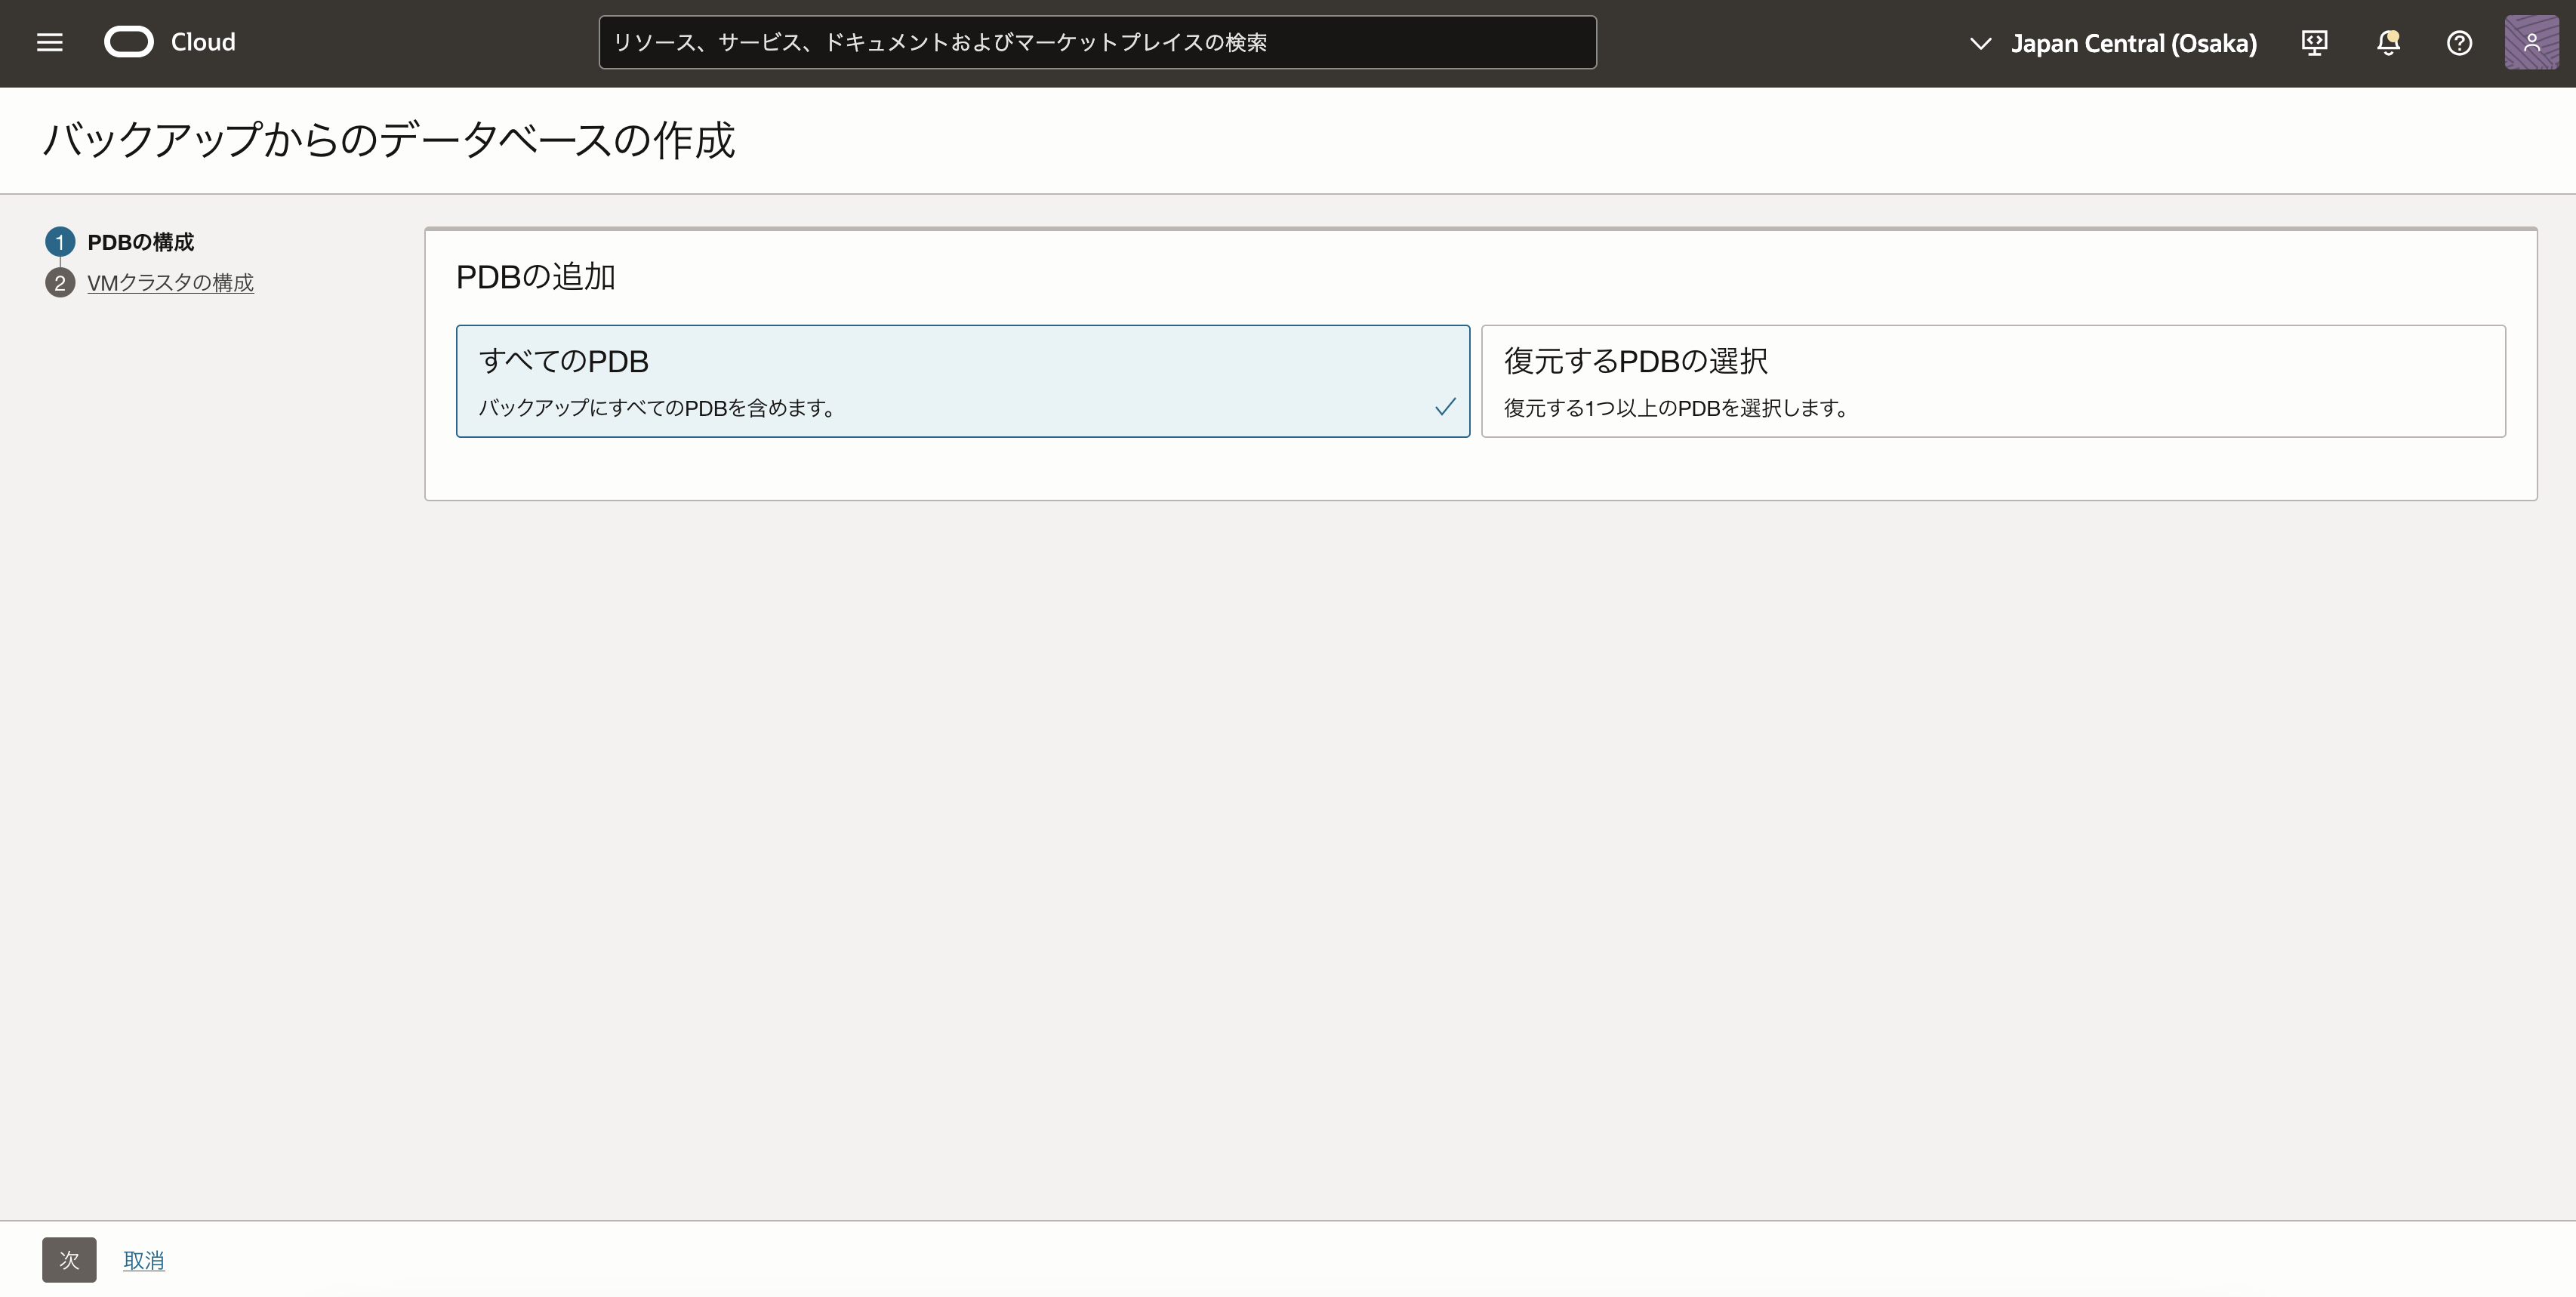The image size is (2576, 1297).
Task: Click the PDBの追加 section heading
Action: point(535,277)
